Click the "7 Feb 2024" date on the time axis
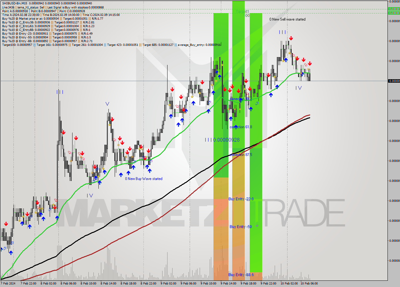The width and height of the screenshot is (400, 287). pyautogui.click(x=8, y=284)
